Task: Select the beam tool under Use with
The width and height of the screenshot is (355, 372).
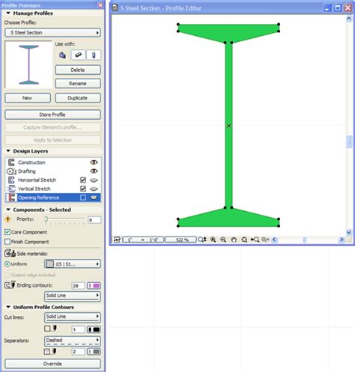Action: click(78, 55)
